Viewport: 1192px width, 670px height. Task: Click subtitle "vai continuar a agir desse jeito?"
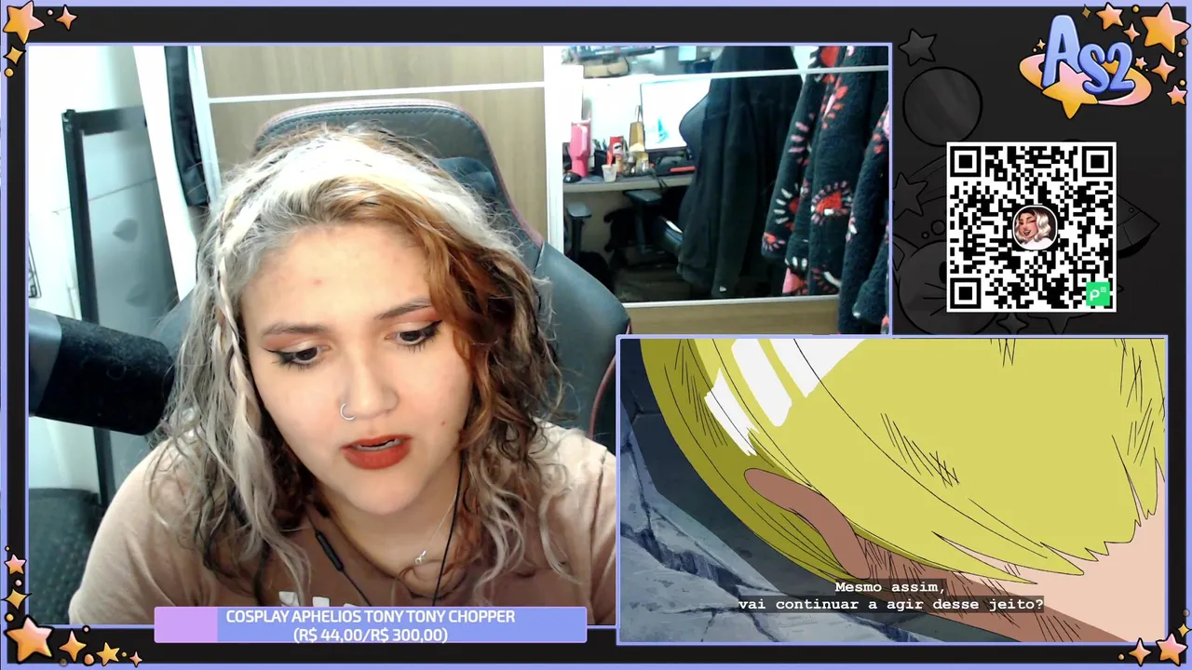890,604
